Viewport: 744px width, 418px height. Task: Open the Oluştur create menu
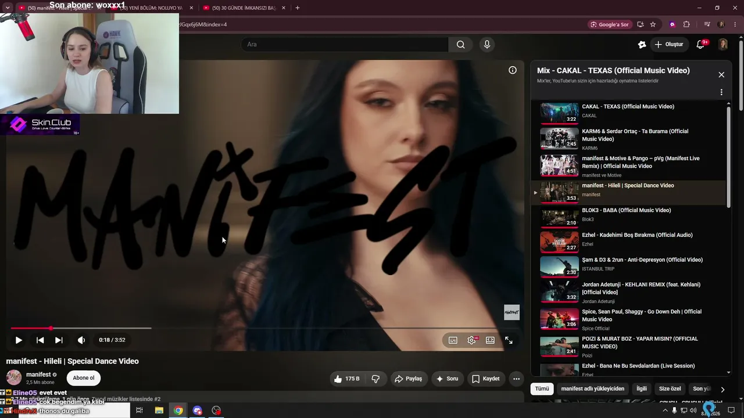coord(669,45)
